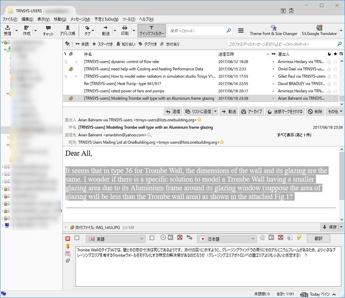Click the 保存 save attachment button

(329, 227)
